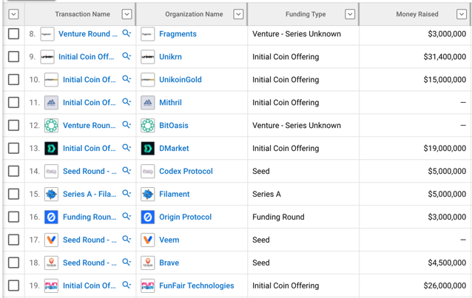Tick the checkbox for row 14 Codex Protocol
This screenshot has width=472, height=298.
[13, 171]
